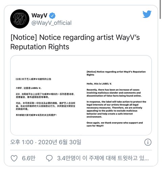
Task: Like the tweet with the heart icon
Action: (14, 158)
